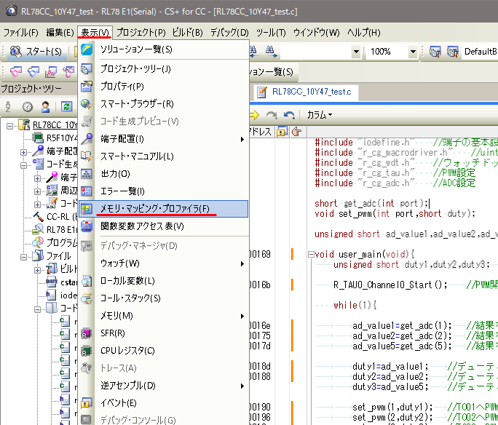
Task: Expand the 逆アセンブル(D) submenu
Action: (164, 385)
